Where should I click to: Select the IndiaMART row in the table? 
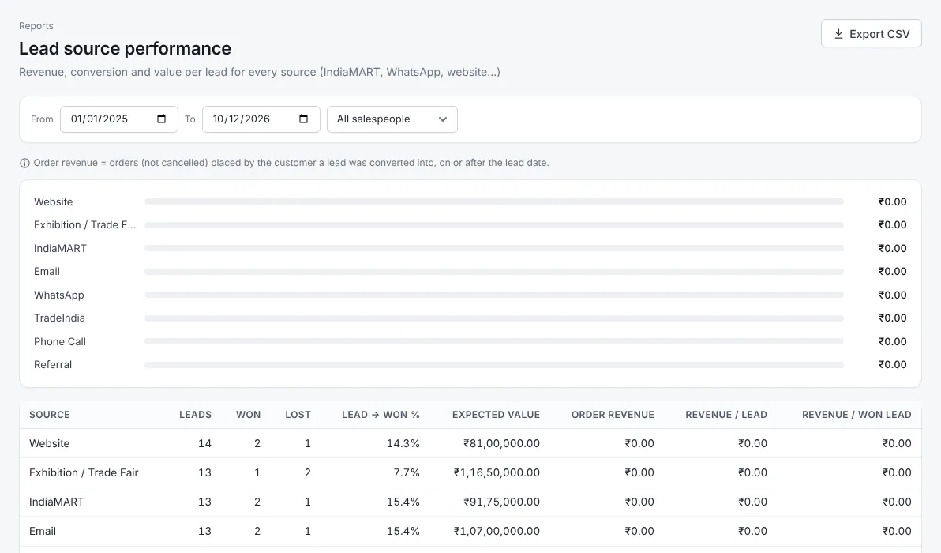470,502
